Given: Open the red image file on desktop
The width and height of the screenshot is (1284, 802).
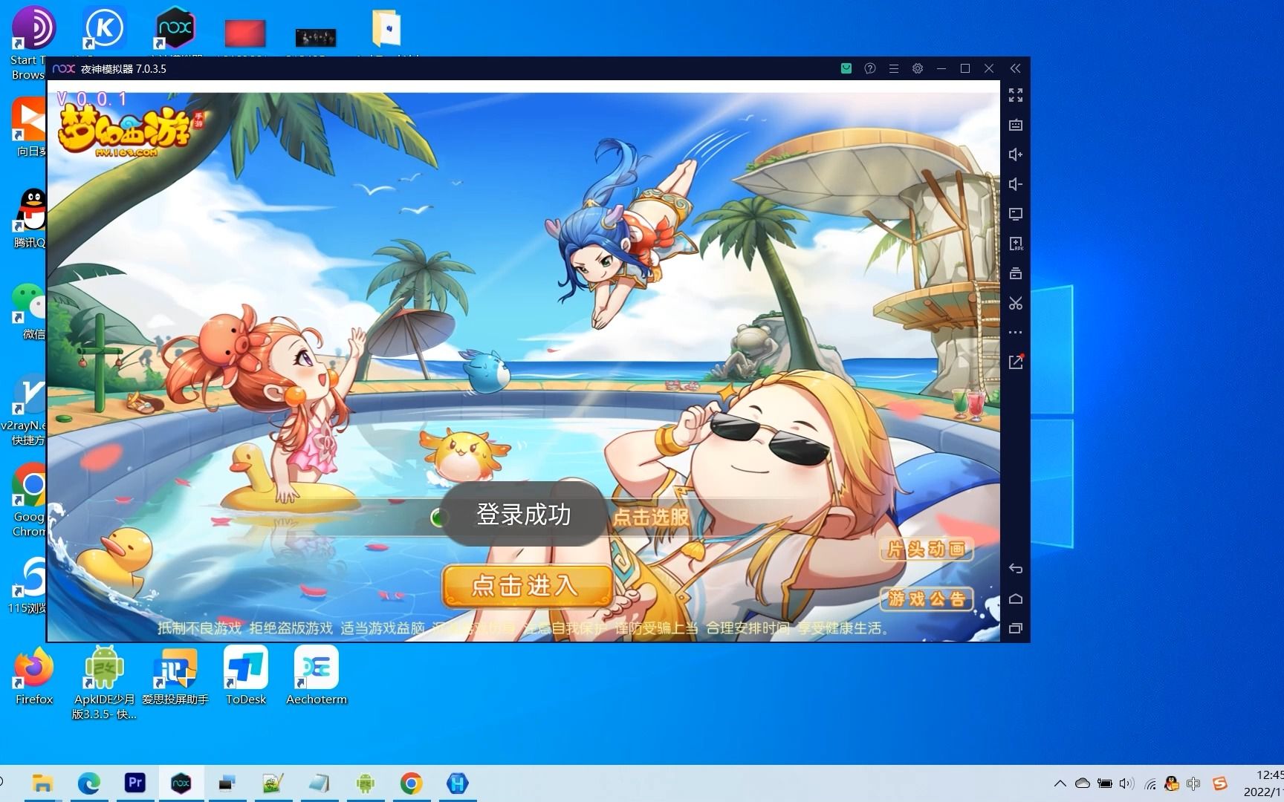Looking at the screenshot, I should click(x=245, y=33).
